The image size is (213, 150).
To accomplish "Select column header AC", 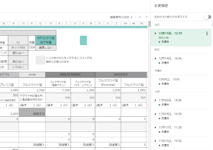I will coord(142,23).
